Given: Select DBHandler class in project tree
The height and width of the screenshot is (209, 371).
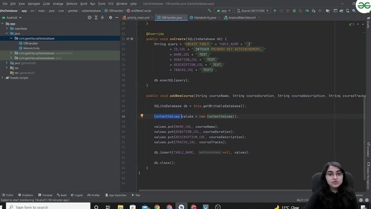Looking at the screenshot, I should (x=30, y=44).
